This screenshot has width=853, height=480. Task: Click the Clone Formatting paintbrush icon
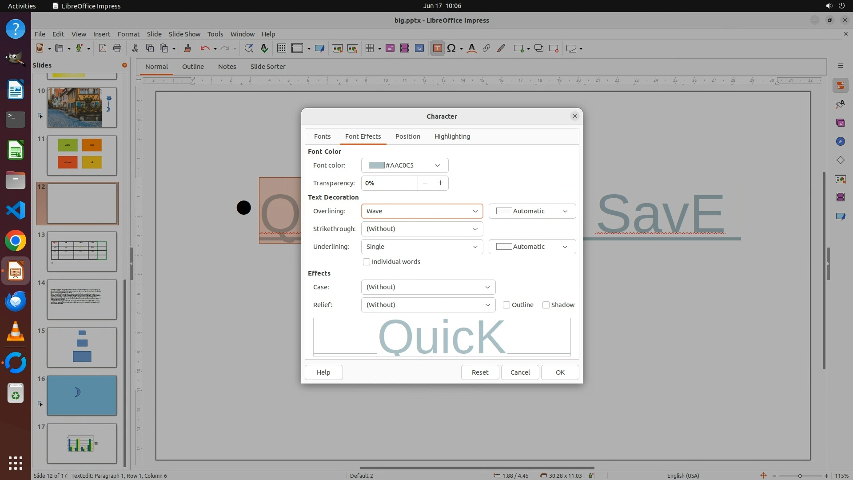pyautogui.click(x=187, y=48)
